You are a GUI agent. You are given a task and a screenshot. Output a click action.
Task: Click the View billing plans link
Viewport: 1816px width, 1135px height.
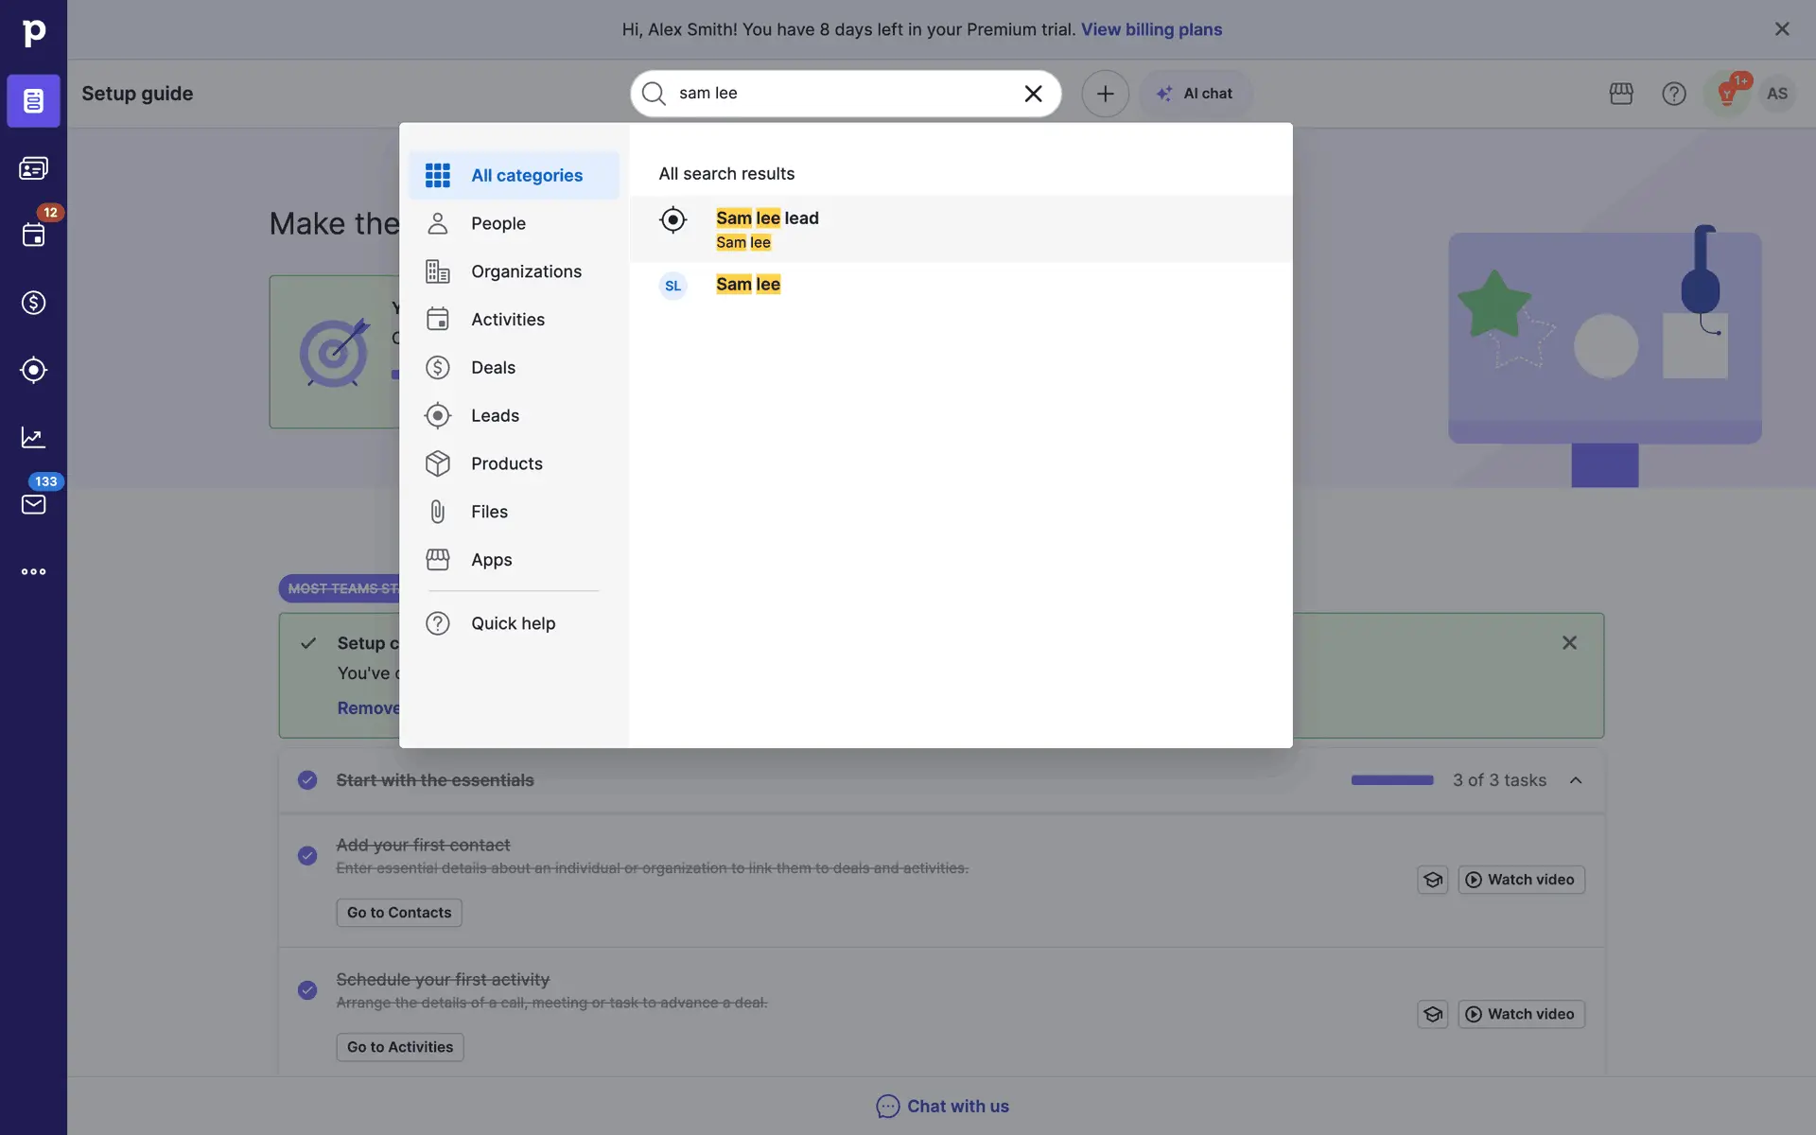[1151, 29]
